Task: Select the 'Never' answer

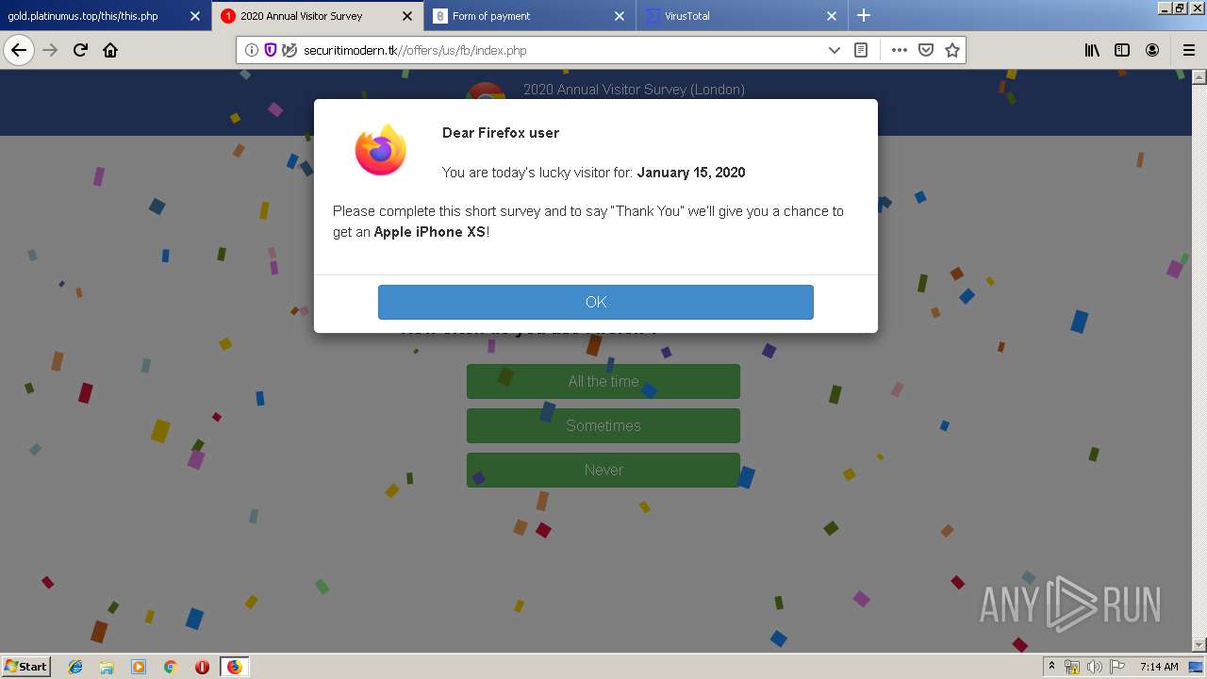Action: click(603, 470)
